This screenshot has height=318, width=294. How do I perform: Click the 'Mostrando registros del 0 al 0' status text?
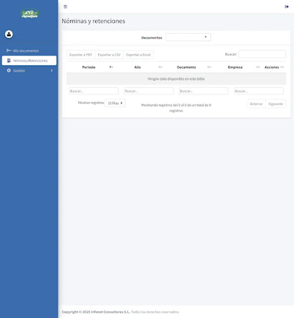click(x=176, y=108)
